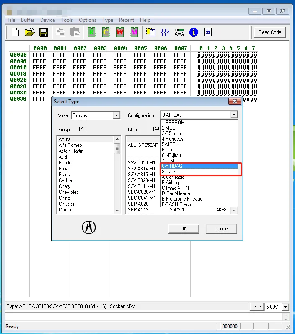Open the voltage 5.00V dropdown
The height and width of the screenshot is (334, 295).
coord(285,307)
